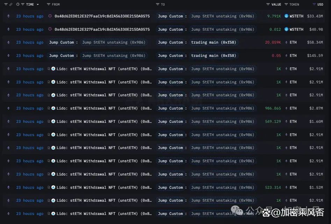
Task: Open FROM Jump Custom tag in $58.34M row
Action: [62, 42]
